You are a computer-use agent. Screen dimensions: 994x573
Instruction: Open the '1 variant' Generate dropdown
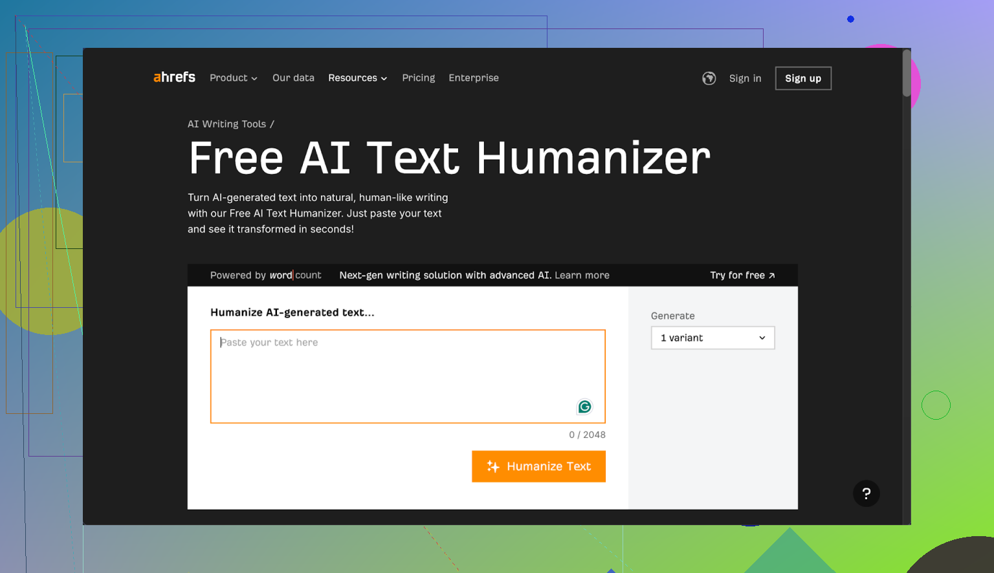pyautogui.click(x=712, y=338)
